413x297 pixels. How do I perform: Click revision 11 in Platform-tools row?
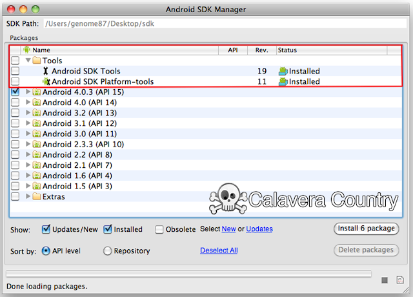click(x=262, y=82)
